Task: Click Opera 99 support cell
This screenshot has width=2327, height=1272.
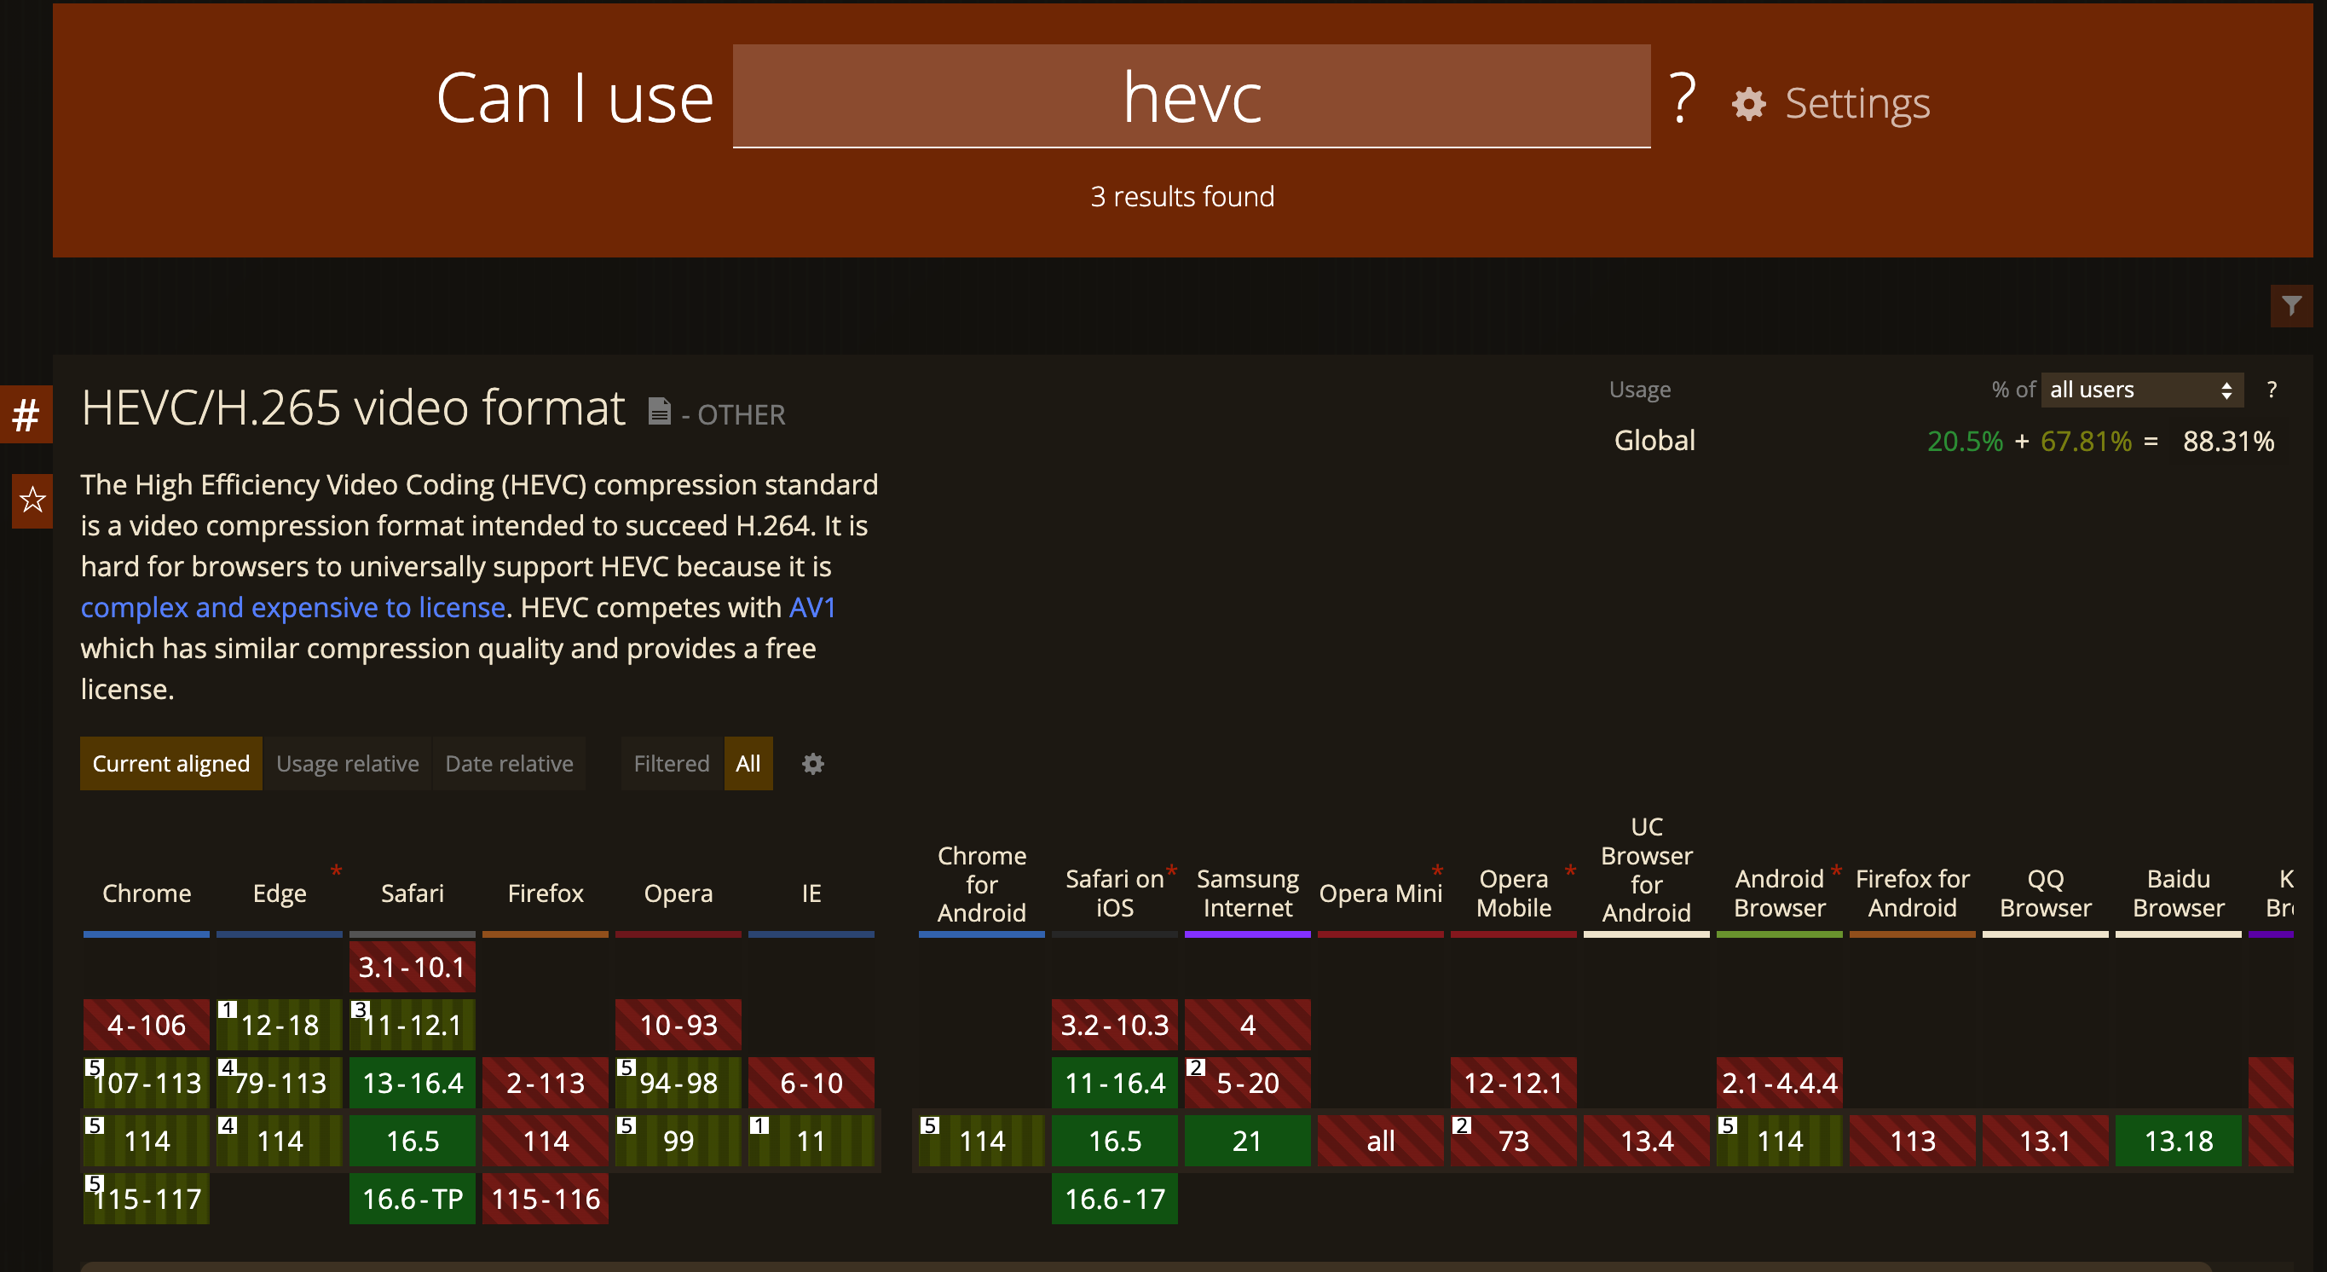Action: [678, 1140]
